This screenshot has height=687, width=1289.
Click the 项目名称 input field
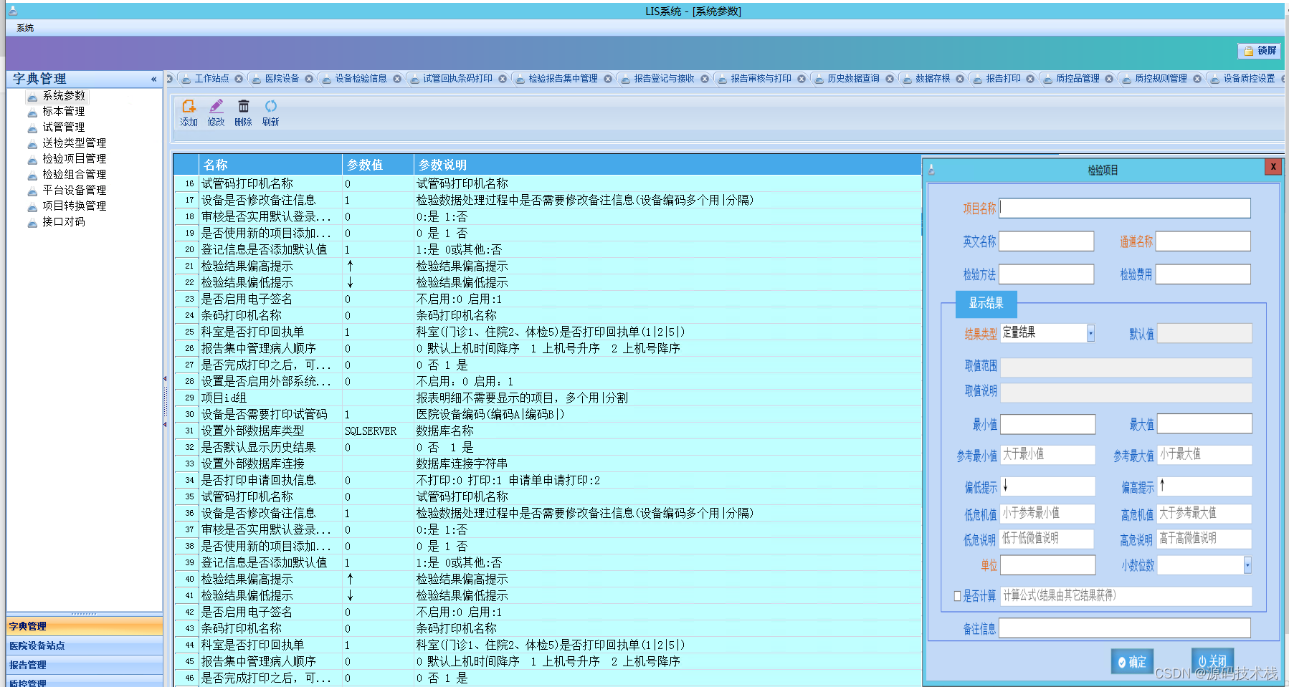(1125, 208)
